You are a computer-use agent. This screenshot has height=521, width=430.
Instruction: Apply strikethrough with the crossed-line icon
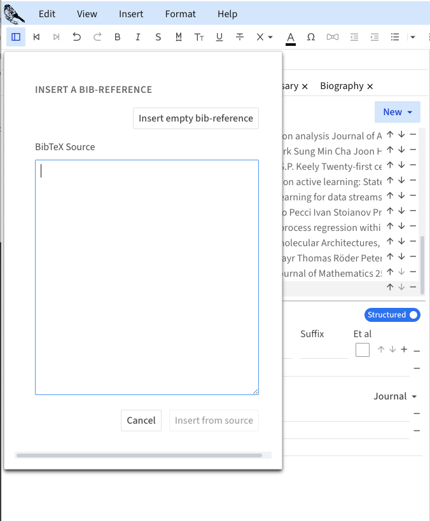[x=240, y=37]
